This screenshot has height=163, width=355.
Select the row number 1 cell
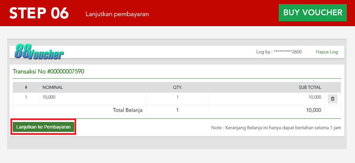[x=26, y=97]
